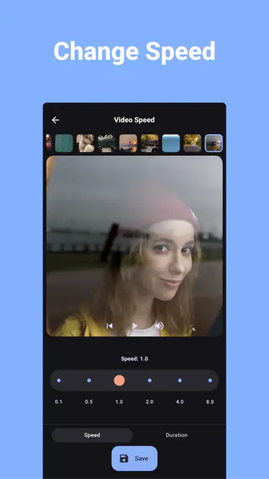Go back using the arrow icon
The height and width of the screenshot is (479, 269).
click(55, 120)
